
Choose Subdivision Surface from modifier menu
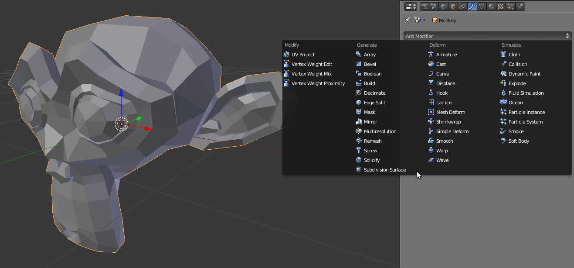coord(384,170)
